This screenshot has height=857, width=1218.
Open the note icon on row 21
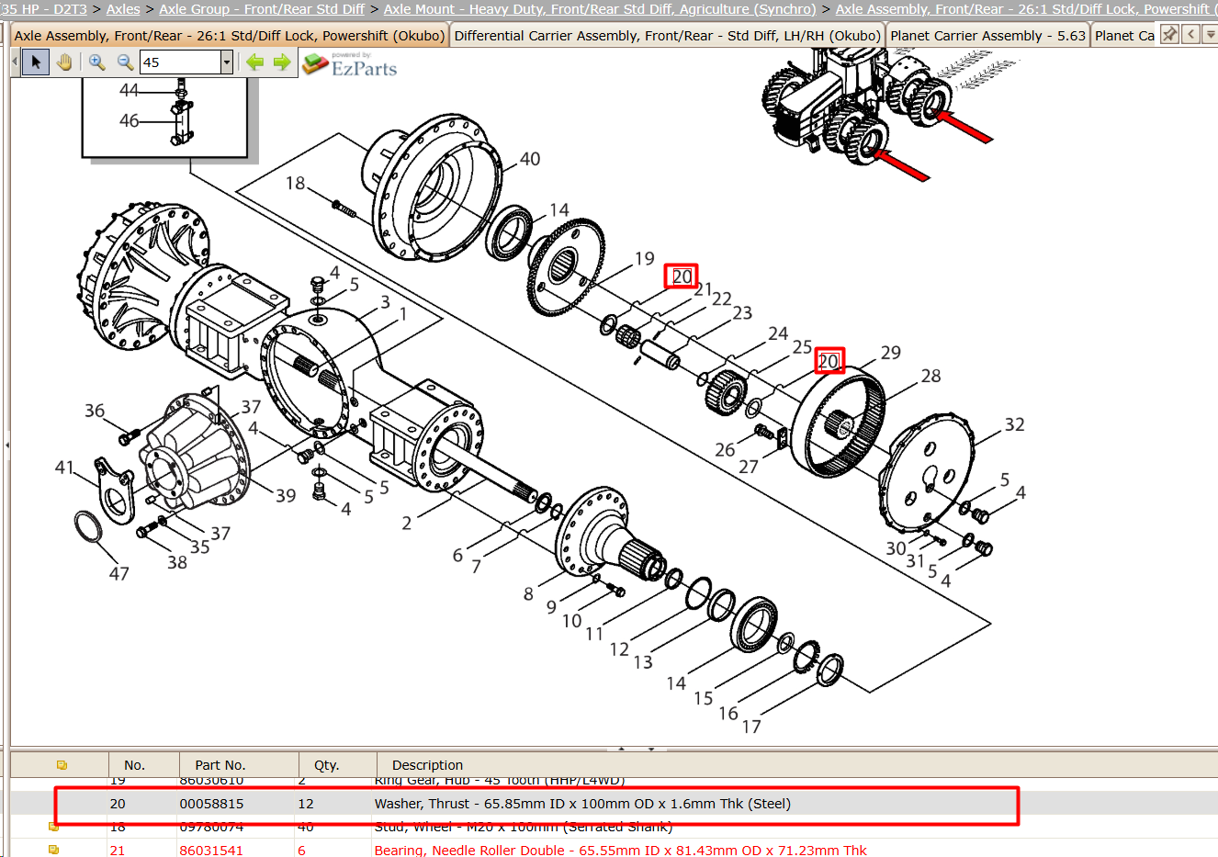53,850
